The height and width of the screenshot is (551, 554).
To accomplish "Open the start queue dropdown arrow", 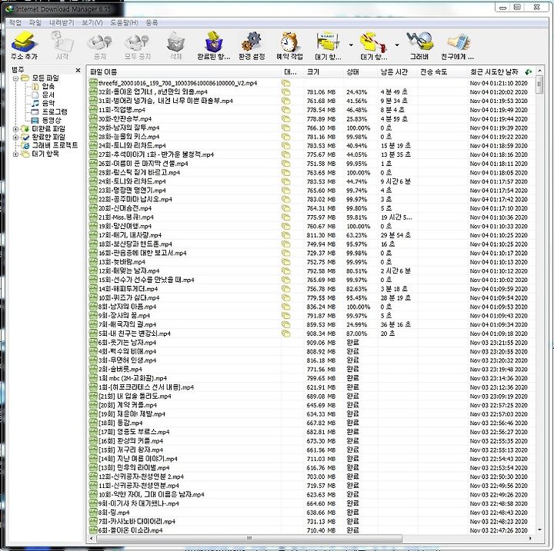I will 351,45.
